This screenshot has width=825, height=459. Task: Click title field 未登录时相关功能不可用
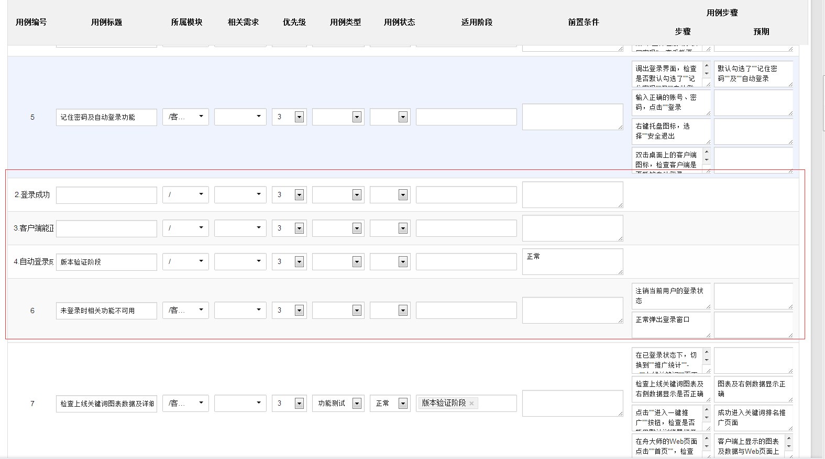pyautogui.click(x=106, y=311)
